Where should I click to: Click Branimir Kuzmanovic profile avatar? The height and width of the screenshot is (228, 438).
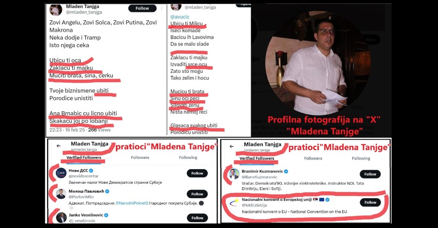coord(234,174)
